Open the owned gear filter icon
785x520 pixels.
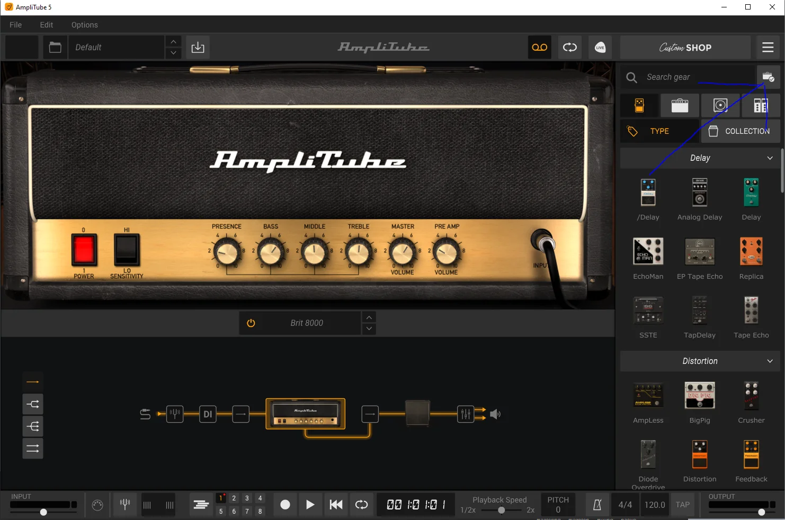768,77
